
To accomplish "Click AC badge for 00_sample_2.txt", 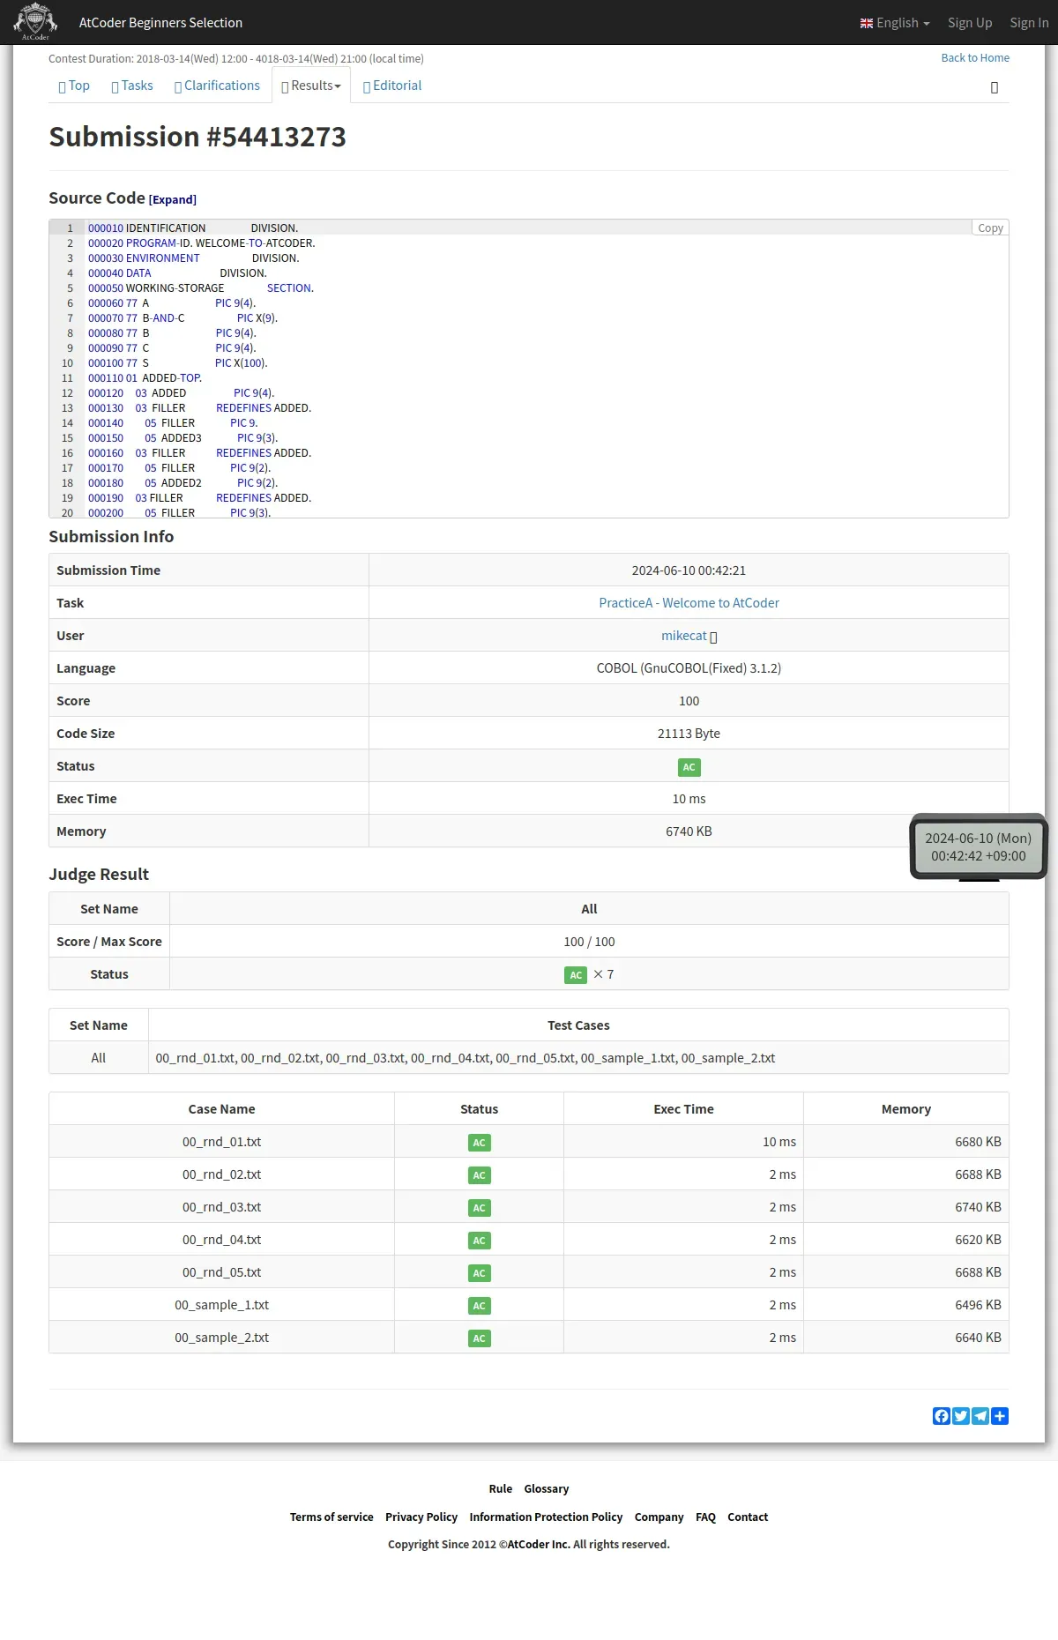I will point(480,1338).
